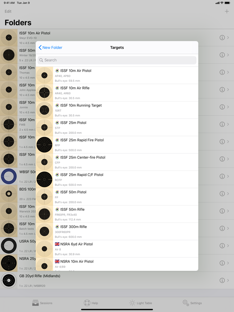Open info for John Appleseed folder
This screenshot has width=234, height=312.
pos(222,89)
